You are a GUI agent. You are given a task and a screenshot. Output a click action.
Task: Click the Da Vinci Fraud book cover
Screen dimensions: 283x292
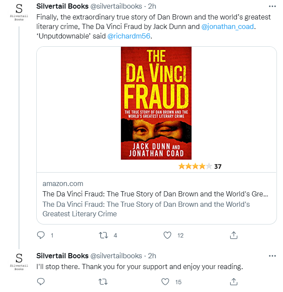pos(156,103)
